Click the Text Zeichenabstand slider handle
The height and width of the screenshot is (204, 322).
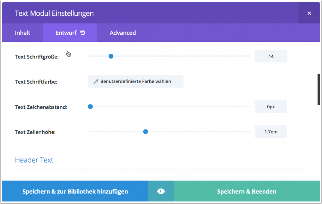point(90,107)
